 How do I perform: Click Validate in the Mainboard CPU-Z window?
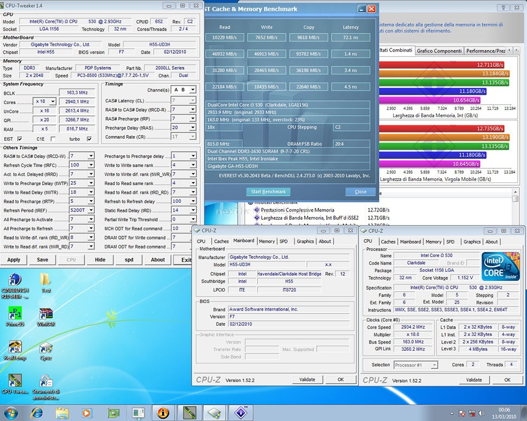[307, 379]
